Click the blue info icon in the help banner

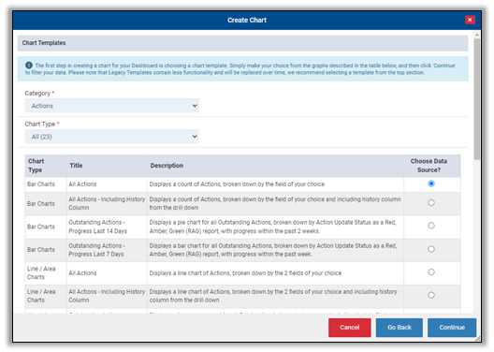coord(29,66)
